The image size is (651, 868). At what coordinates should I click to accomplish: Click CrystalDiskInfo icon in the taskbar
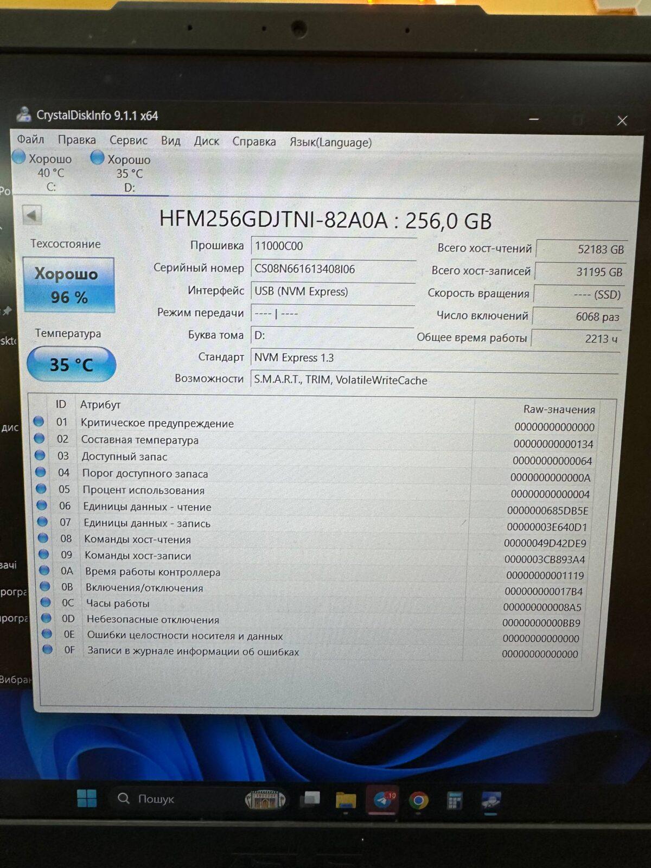[491, 801]
